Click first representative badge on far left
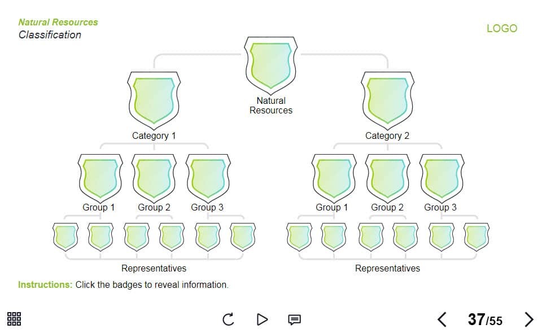Image resolution: width=542 pixels, height=333 pixels. click(64, 236)
